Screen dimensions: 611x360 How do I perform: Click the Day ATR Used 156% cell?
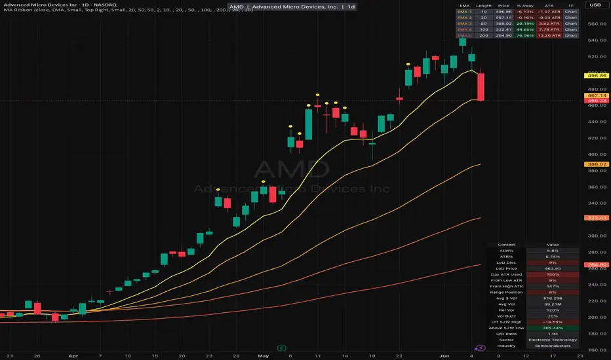coord(553,274)
